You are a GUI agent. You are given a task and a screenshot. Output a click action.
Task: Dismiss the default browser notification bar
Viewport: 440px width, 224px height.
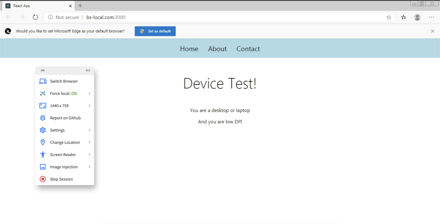pos(433,31)
